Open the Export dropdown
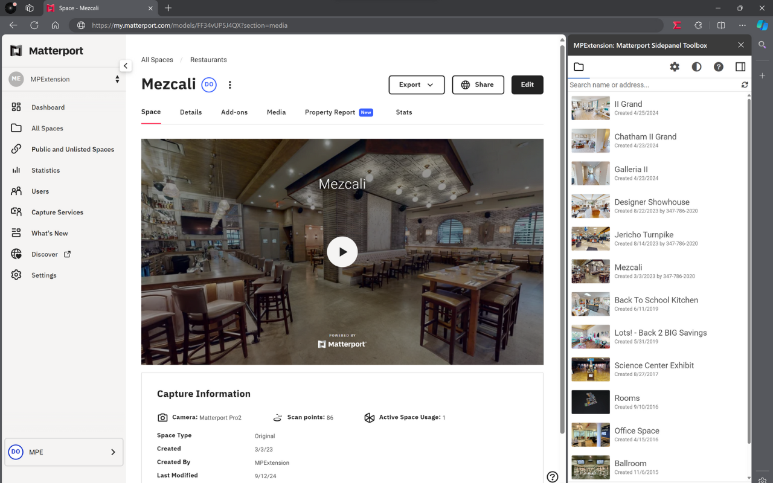Screen dimensions: 773x483 click(x=417, y=85)
